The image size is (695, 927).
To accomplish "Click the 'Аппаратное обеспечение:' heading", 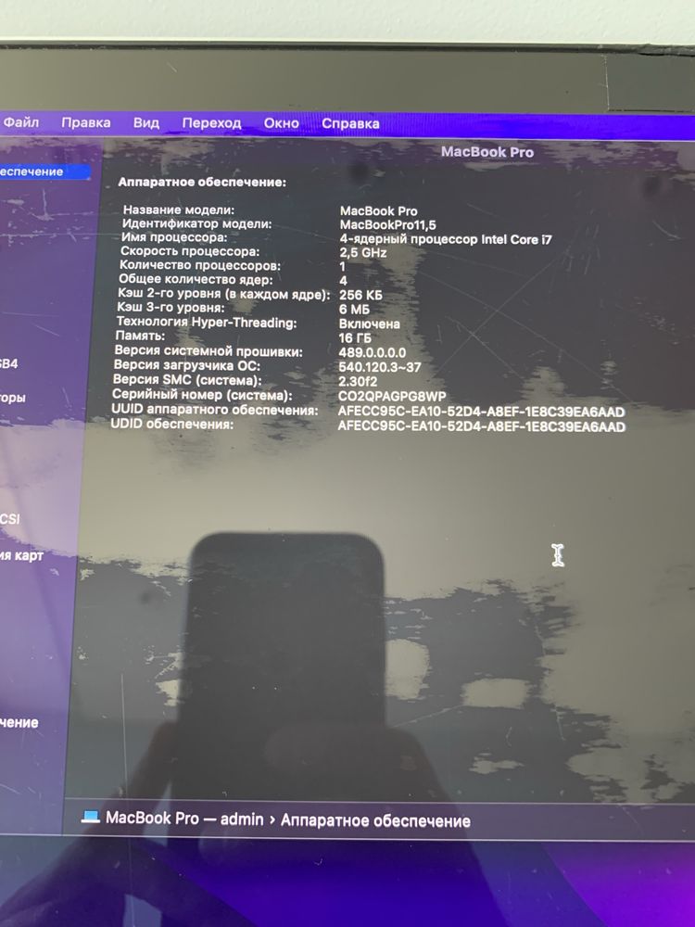I will click(x=202, y=182).
